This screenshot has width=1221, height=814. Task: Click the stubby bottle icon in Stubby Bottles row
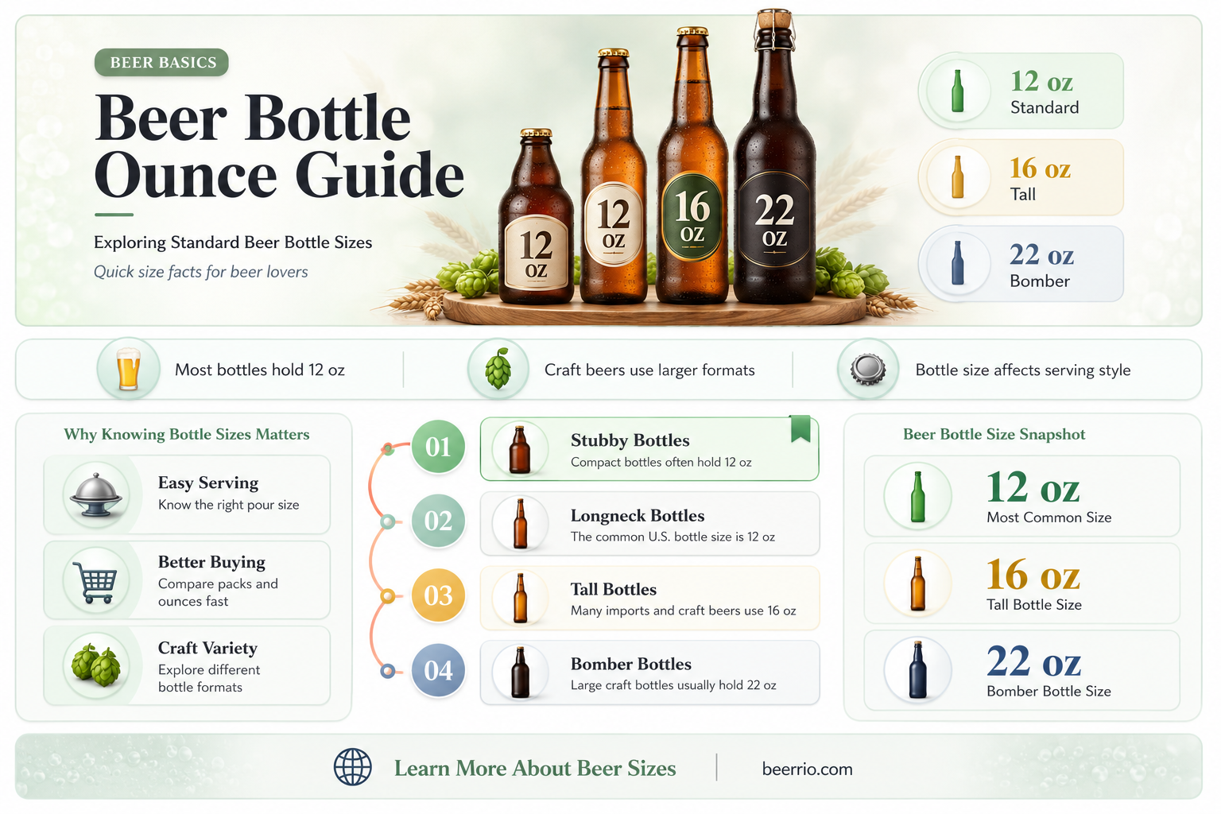click(520, 450)
